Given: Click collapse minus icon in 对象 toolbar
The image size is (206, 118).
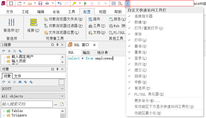Looking at the screenshot, I should [14, 82].
